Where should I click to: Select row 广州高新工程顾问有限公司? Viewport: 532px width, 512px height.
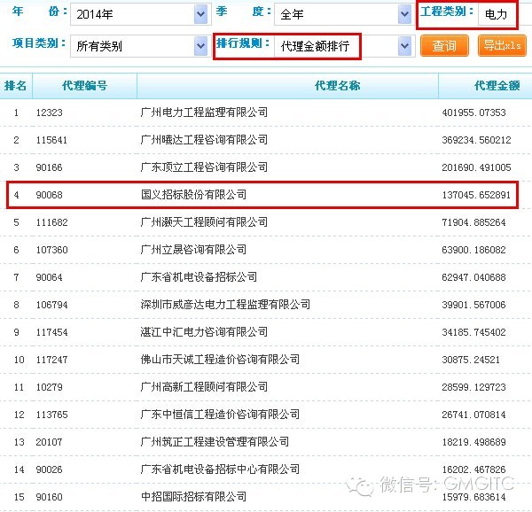[x=266, y=387]
